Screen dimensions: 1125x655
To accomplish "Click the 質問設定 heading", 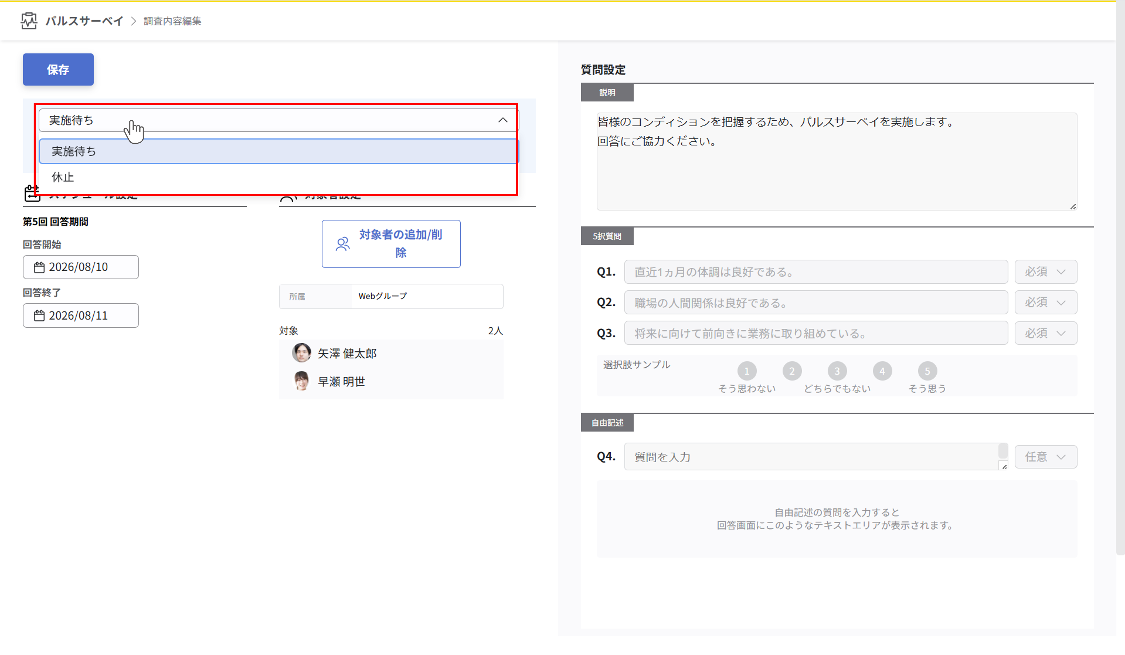I will click(x=603, y=70).
